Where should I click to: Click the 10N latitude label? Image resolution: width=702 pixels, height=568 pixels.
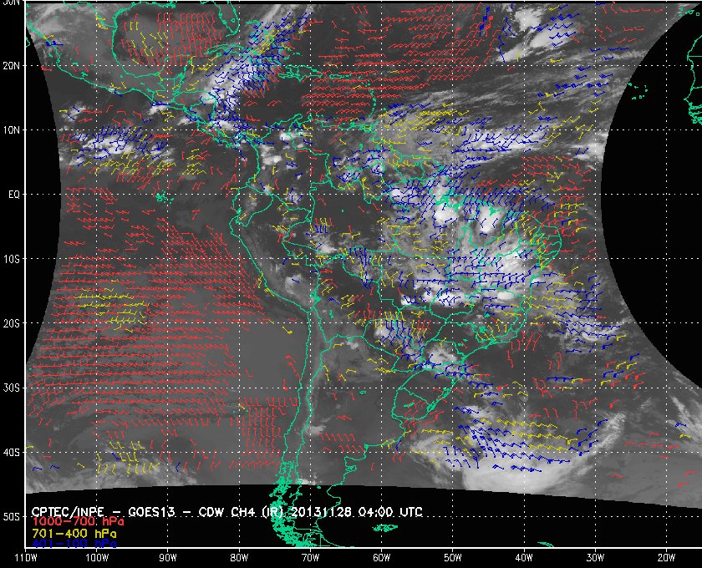pos(11,129)
